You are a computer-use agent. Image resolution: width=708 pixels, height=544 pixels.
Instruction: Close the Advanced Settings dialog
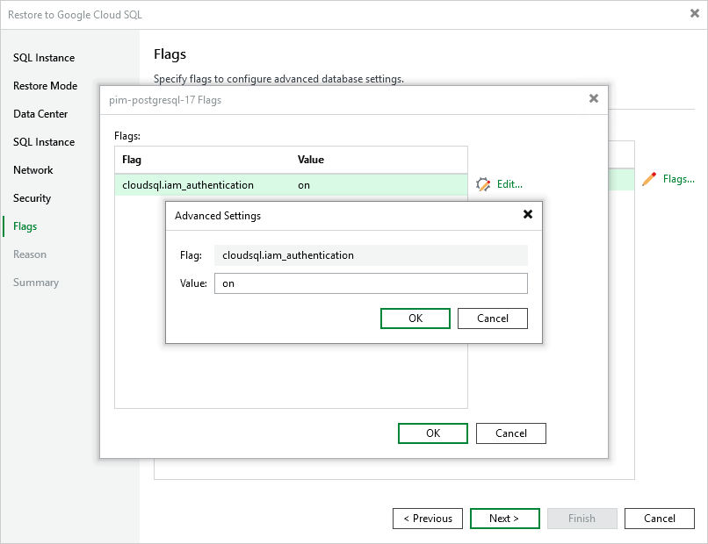(x=527, y=214)
